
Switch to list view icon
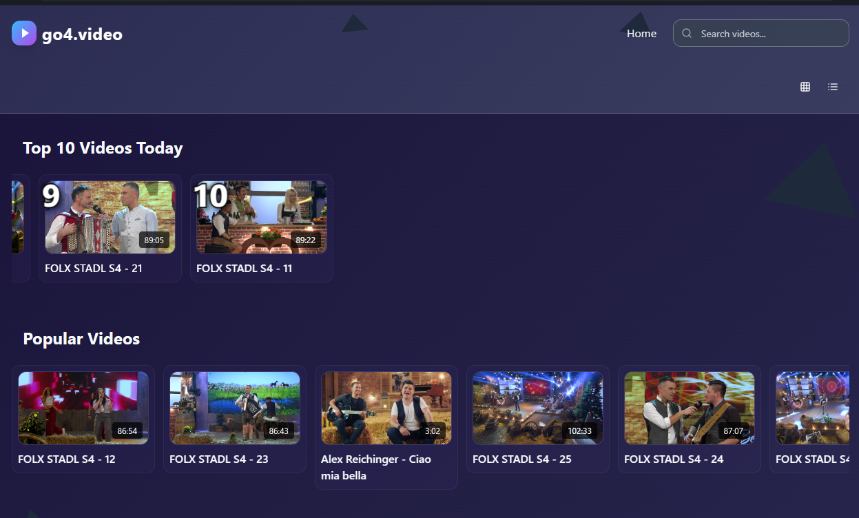click(x=833, y=87)
